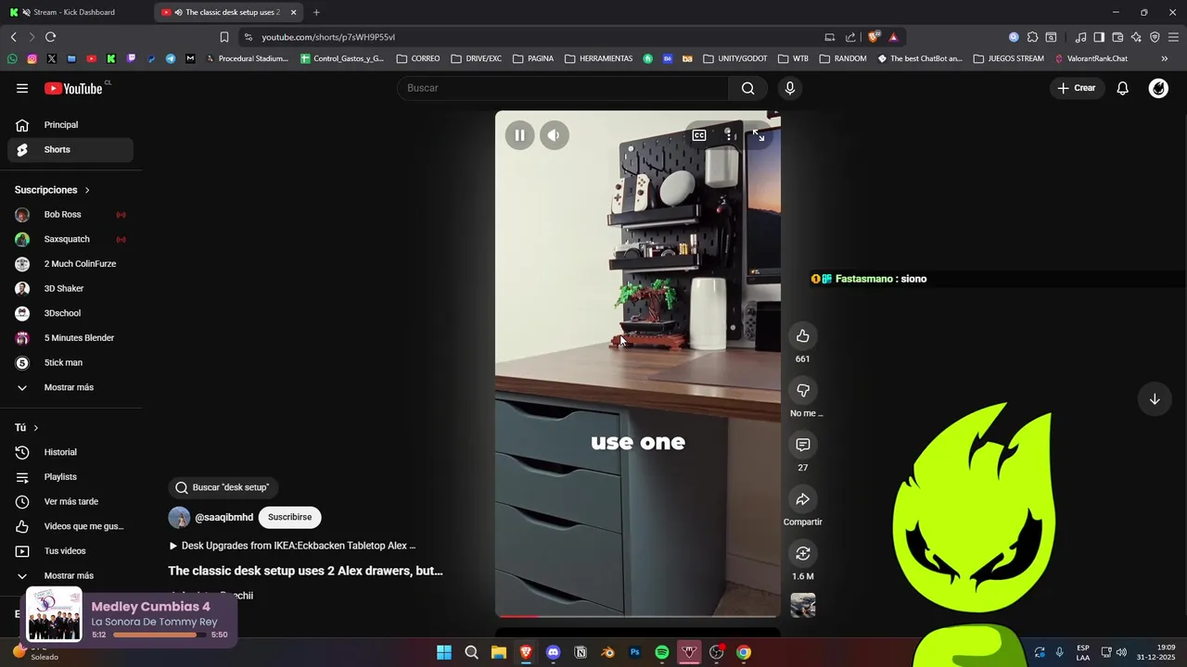Open the 27 comments panel

803,445
